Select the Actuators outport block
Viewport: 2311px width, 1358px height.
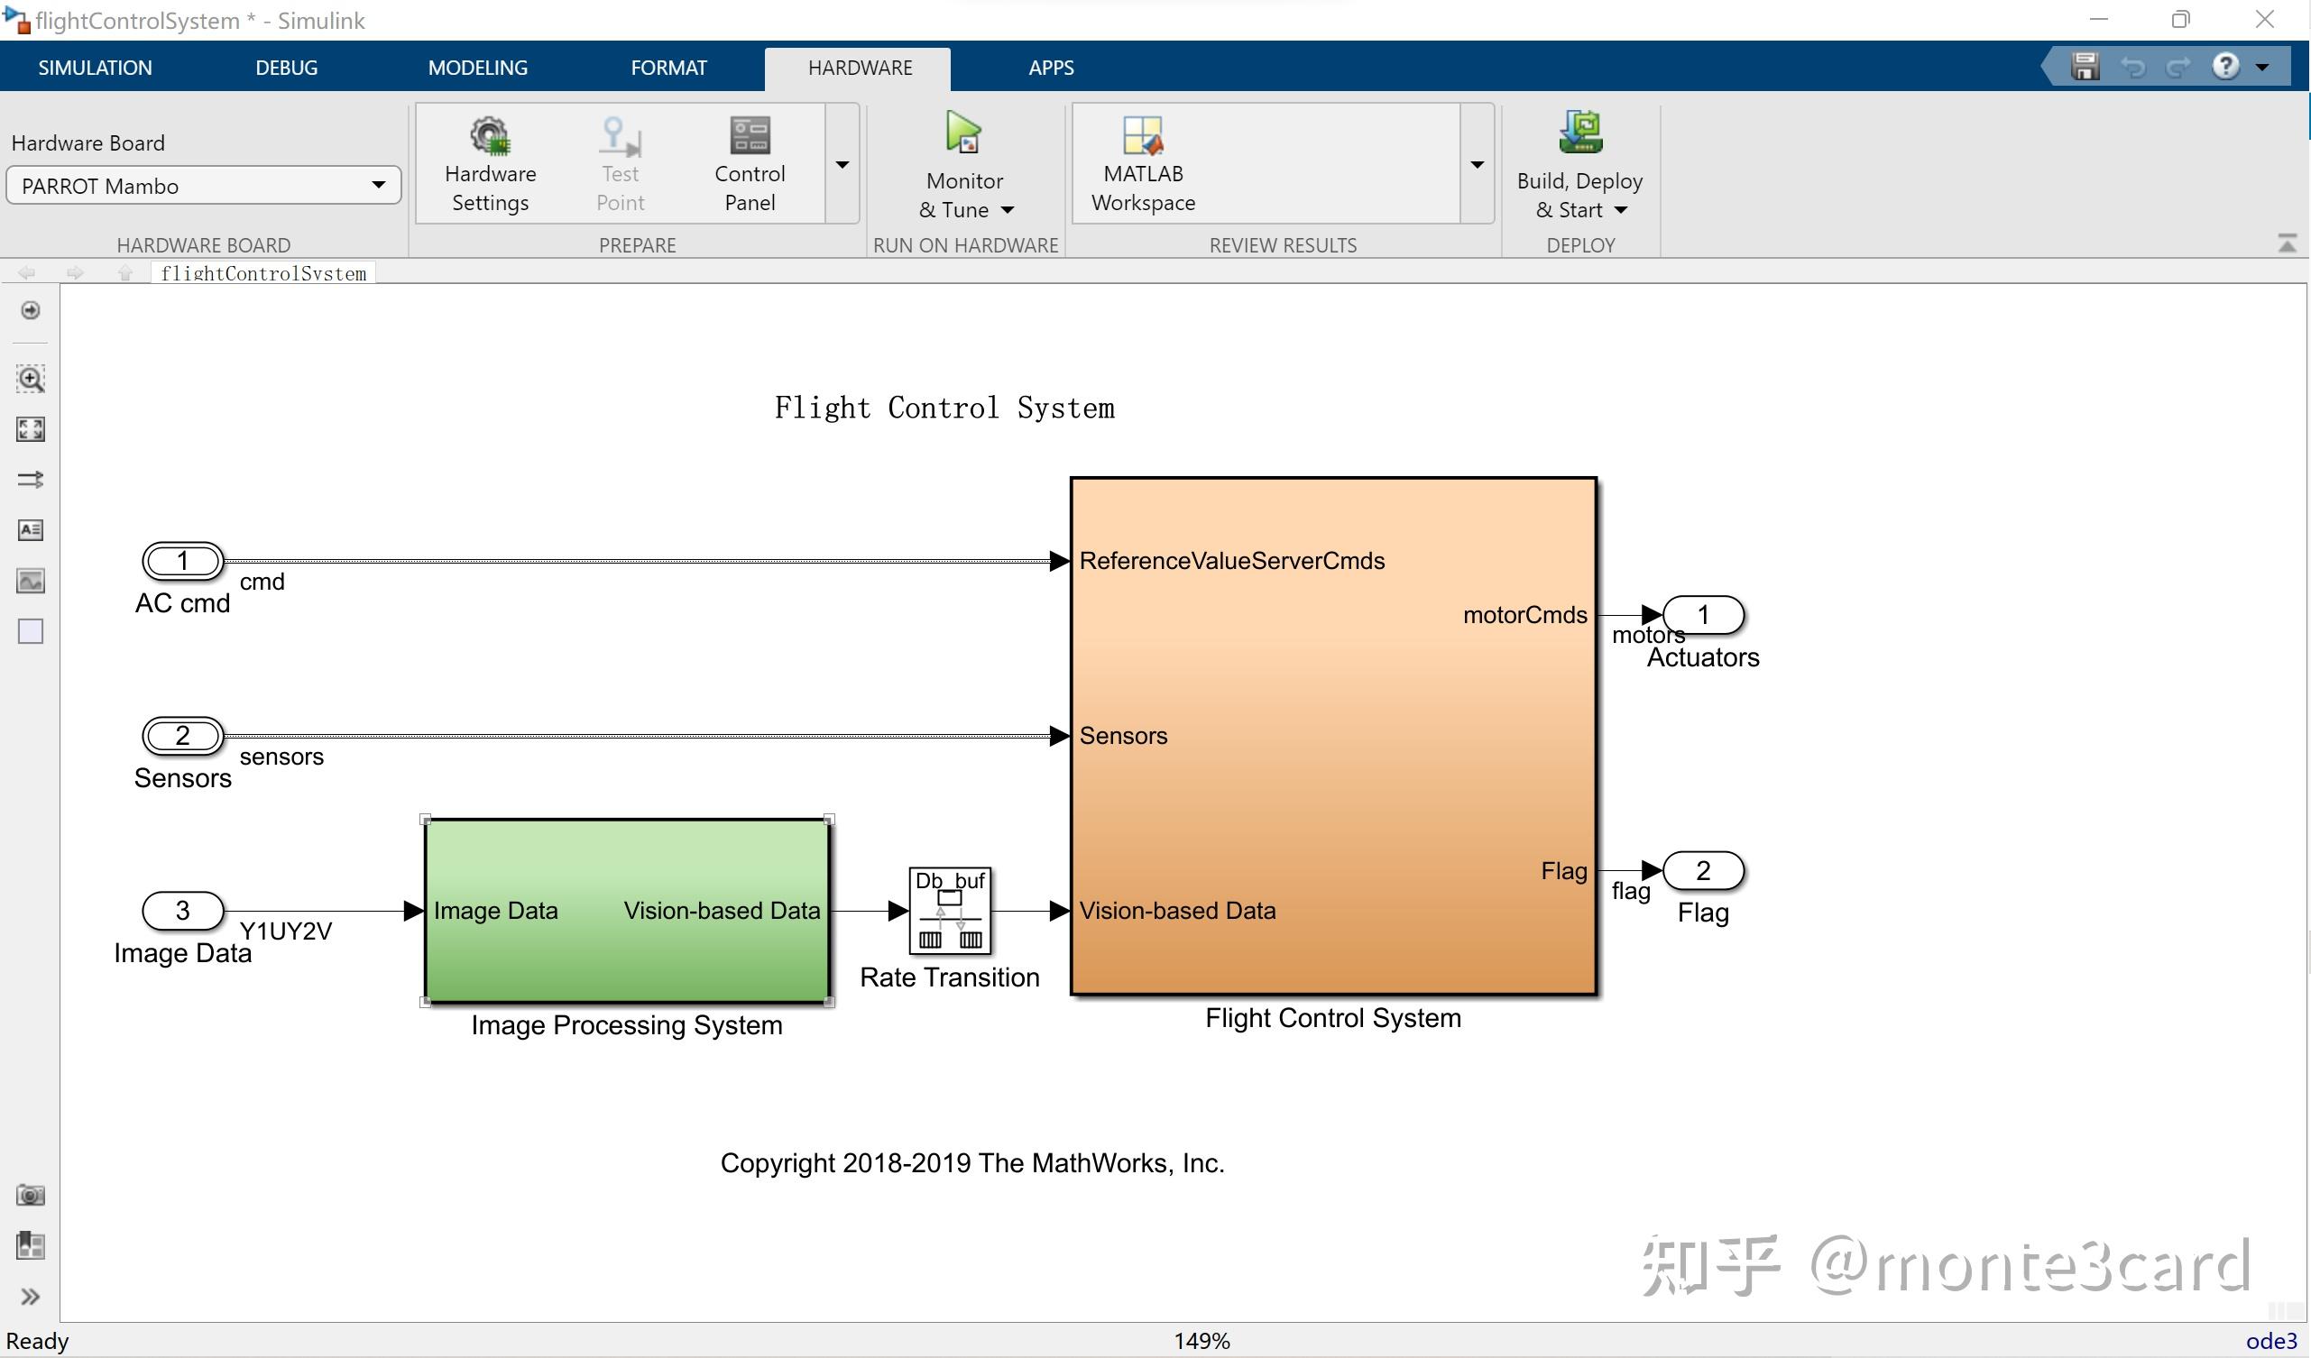click(1703, 614)
